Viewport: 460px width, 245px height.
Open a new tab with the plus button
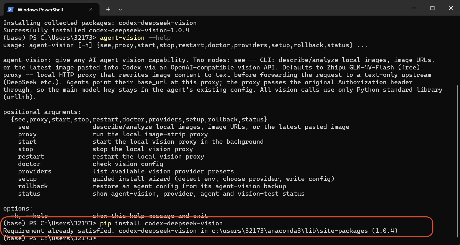(108, 10)
